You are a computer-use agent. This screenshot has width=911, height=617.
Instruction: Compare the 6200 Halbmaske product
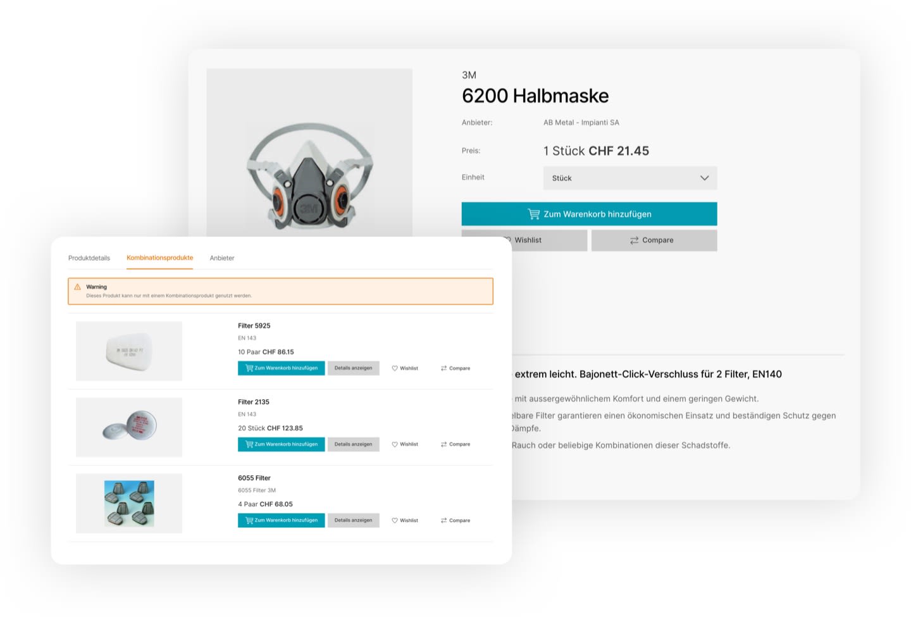[654, 240]
